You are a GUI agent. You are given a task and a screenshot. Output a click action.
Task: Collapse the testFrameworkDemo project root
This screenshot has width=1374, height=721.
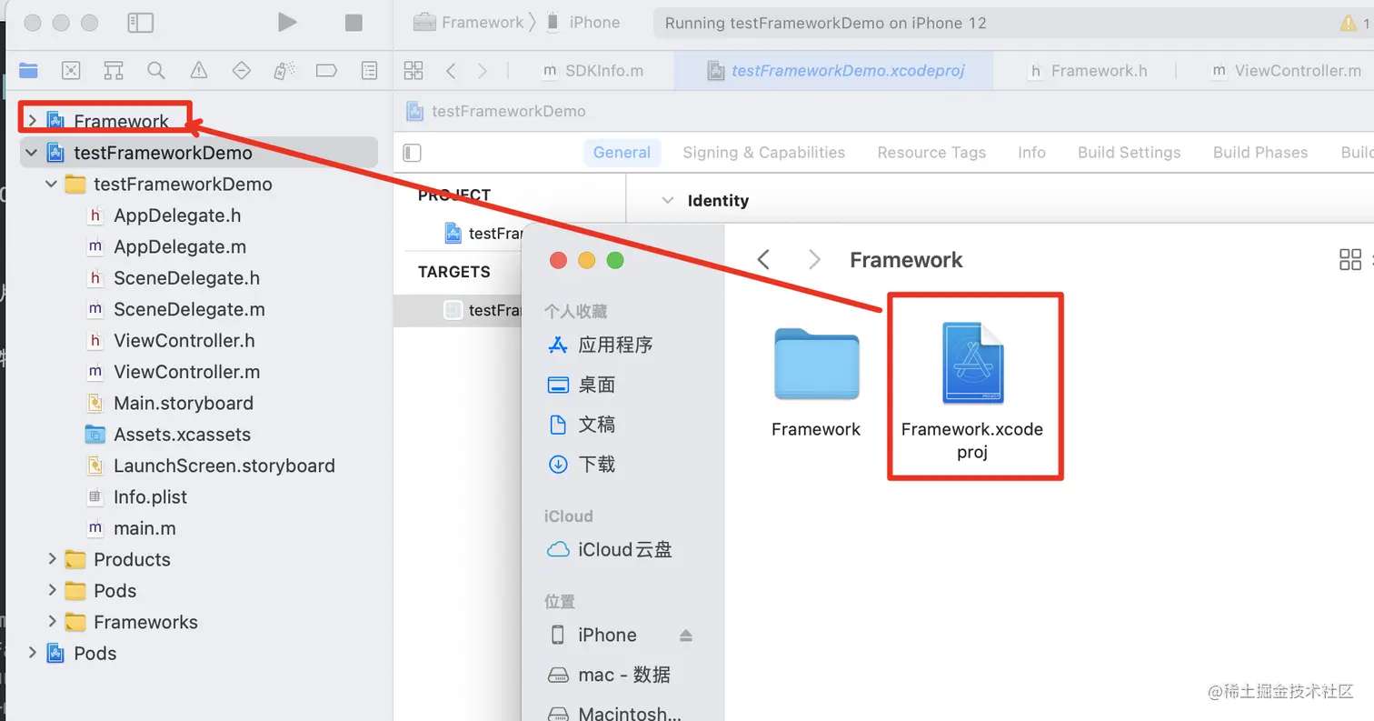tap(32, 152)
